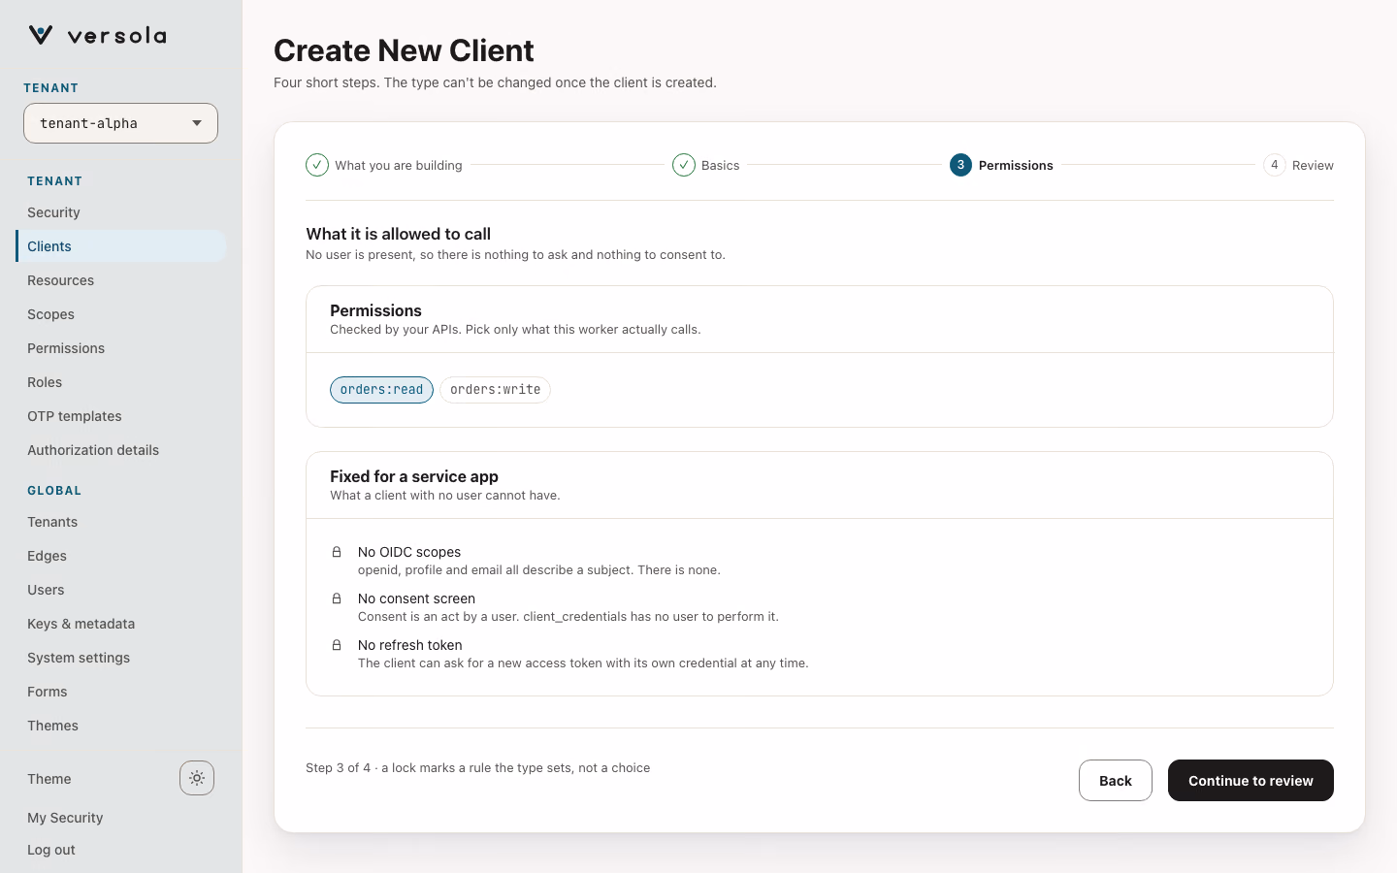
Task: Click the Step 3 of 4 footer note
Action: [x=478, y=768]
